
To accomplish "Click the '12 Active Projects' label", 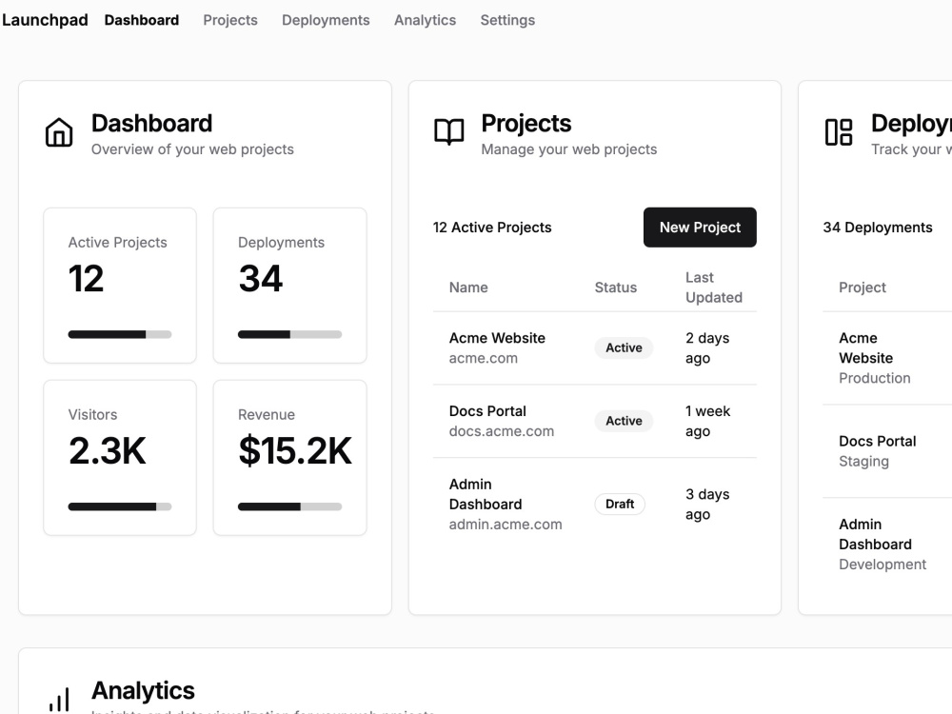I will click(x=492, y=228).
